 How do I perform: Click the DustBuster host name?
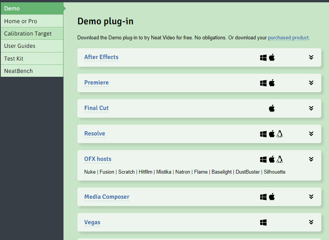point(248,172)
